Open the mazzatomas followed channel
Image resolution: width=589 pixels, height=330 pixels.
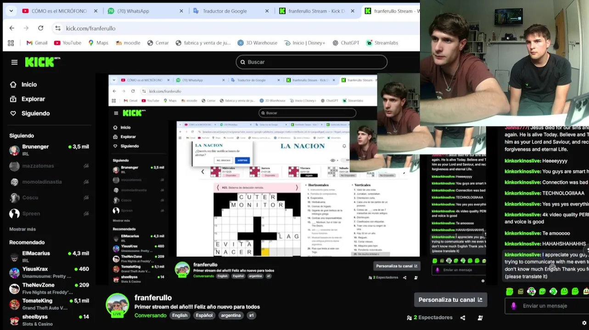(49, 166)
